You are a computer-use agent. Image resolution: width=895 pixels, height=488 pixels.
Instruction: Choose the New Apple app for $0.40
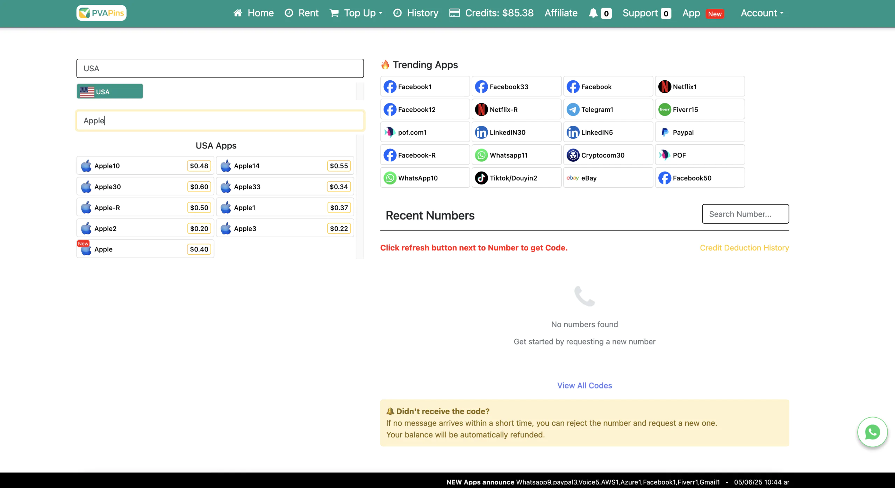(145, 249)
